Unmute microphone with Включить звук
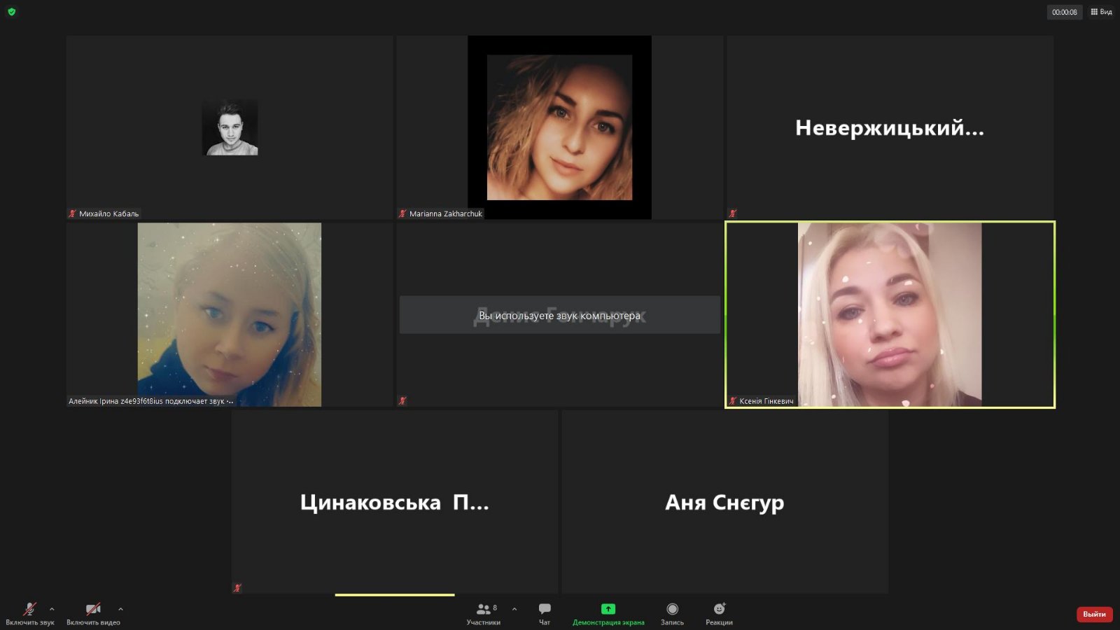This screenshot has width=1120, height=630. pos(30,614)
